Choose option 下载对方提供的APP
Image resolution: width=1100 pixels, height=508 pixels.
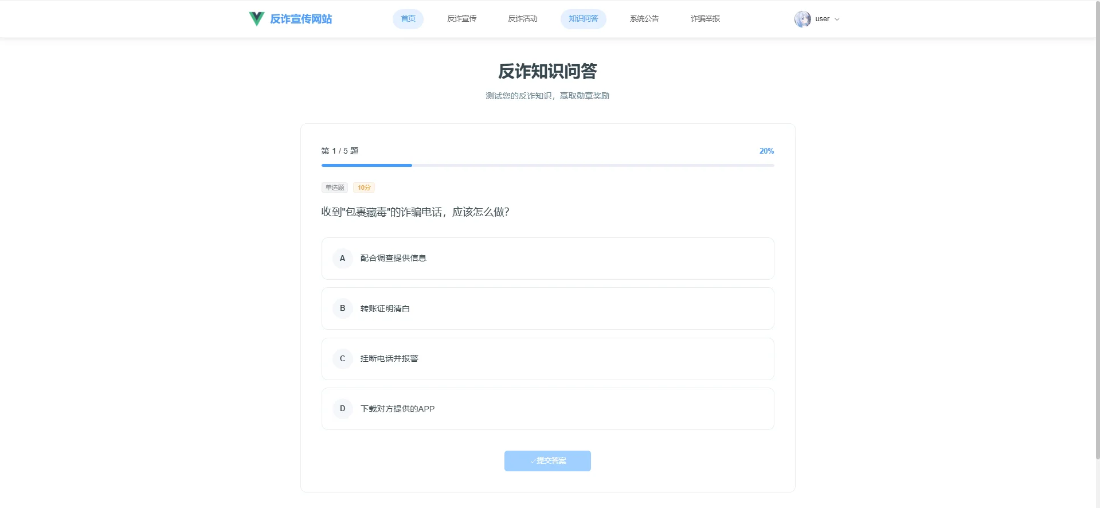(x=548, y=409)
